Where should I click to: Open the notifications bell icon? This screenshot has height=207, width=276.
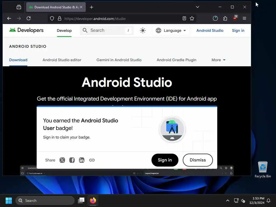click(268, 201)
